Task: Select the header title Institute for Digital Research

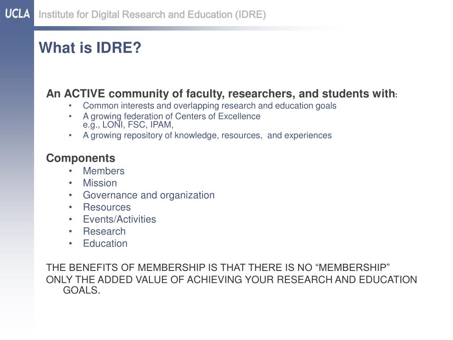Action: (152, 15)
